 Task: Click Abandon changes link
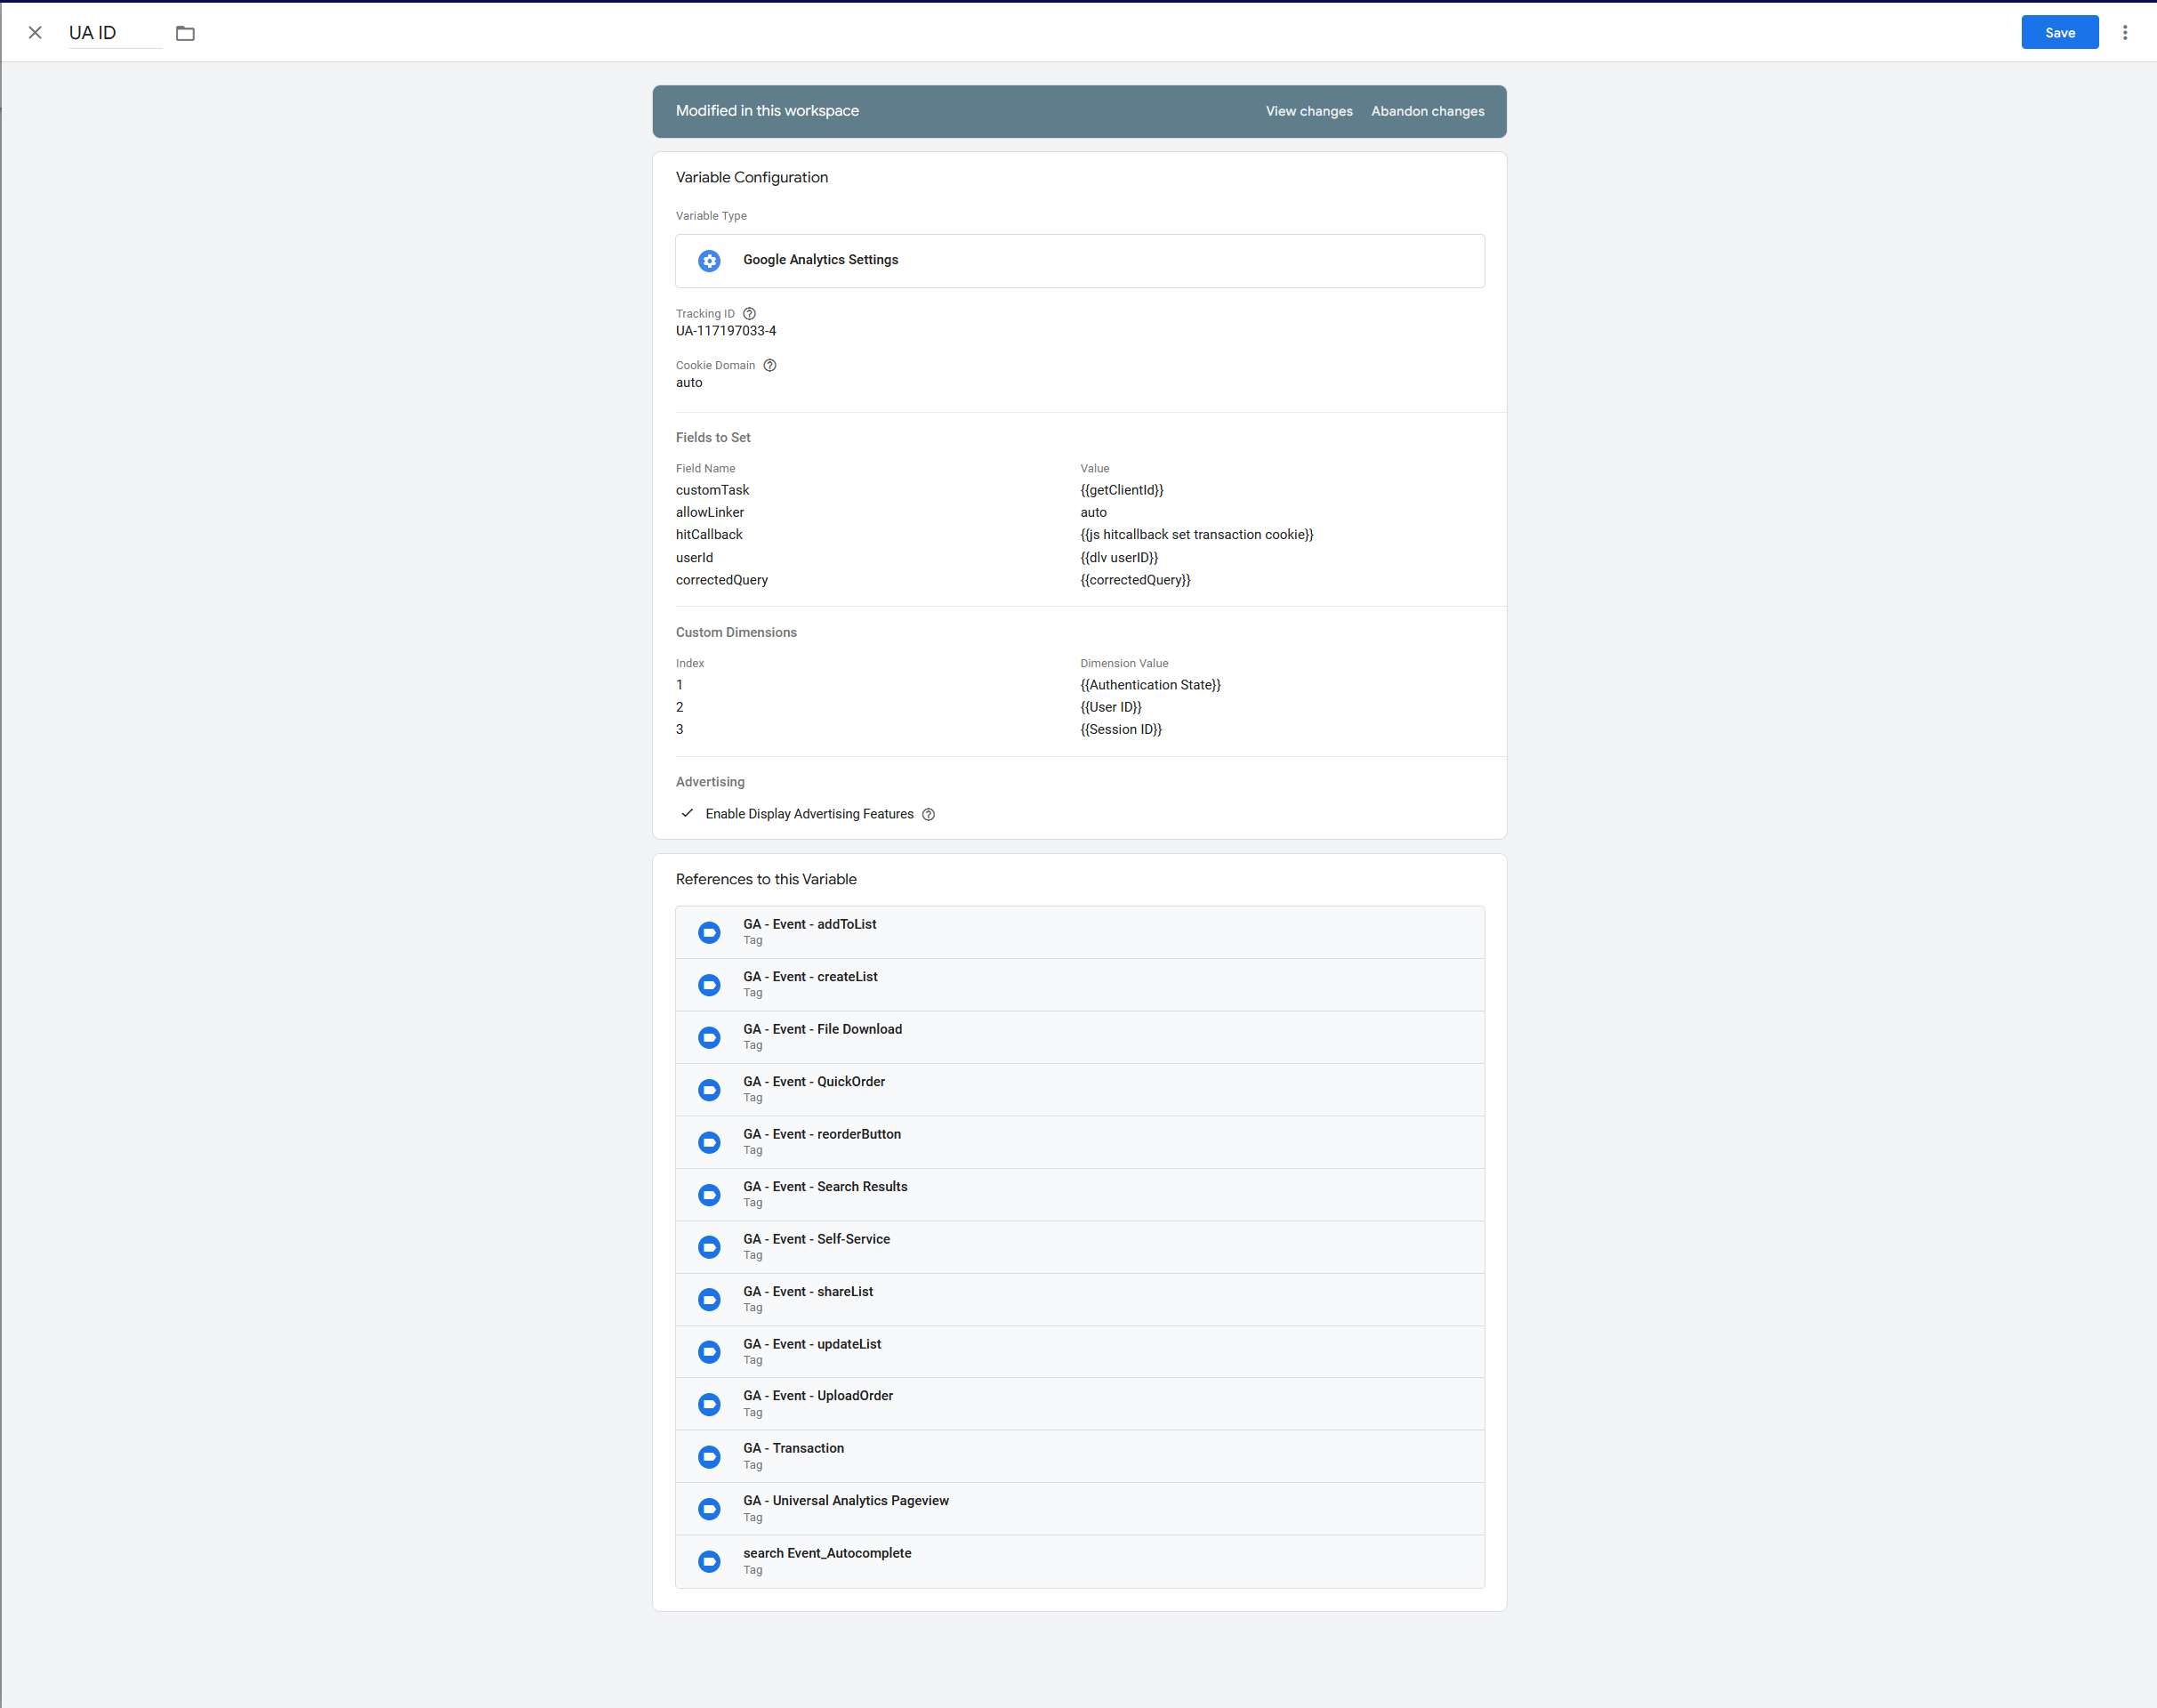1427,111
